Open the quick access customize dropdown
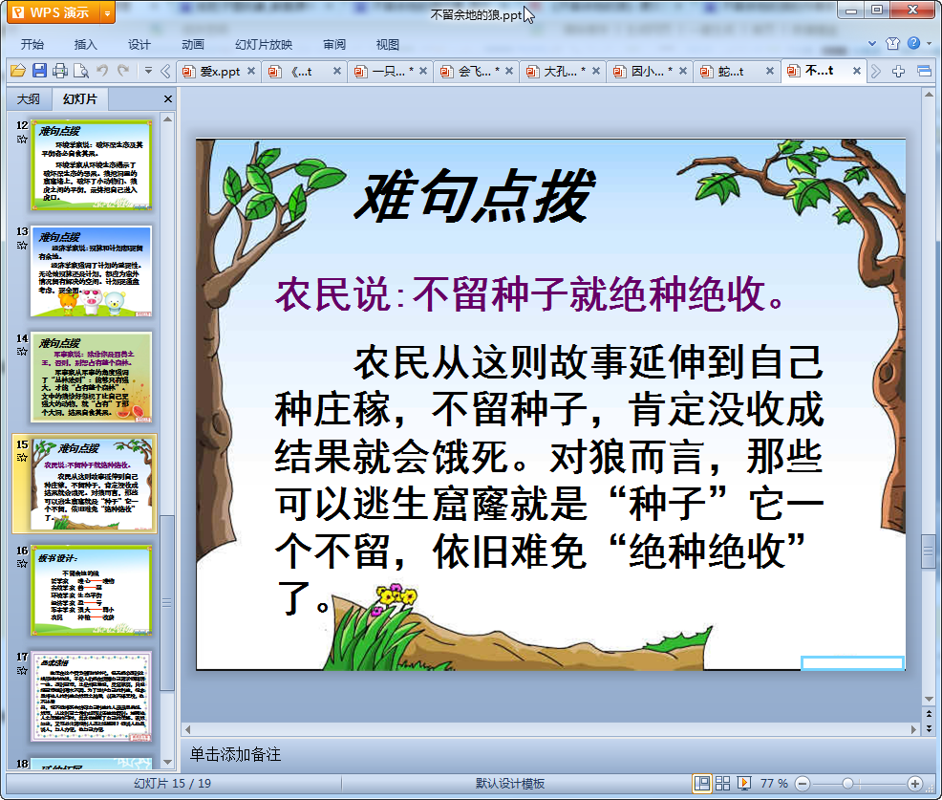Screen dimensions: 942x800 point(148,71)
